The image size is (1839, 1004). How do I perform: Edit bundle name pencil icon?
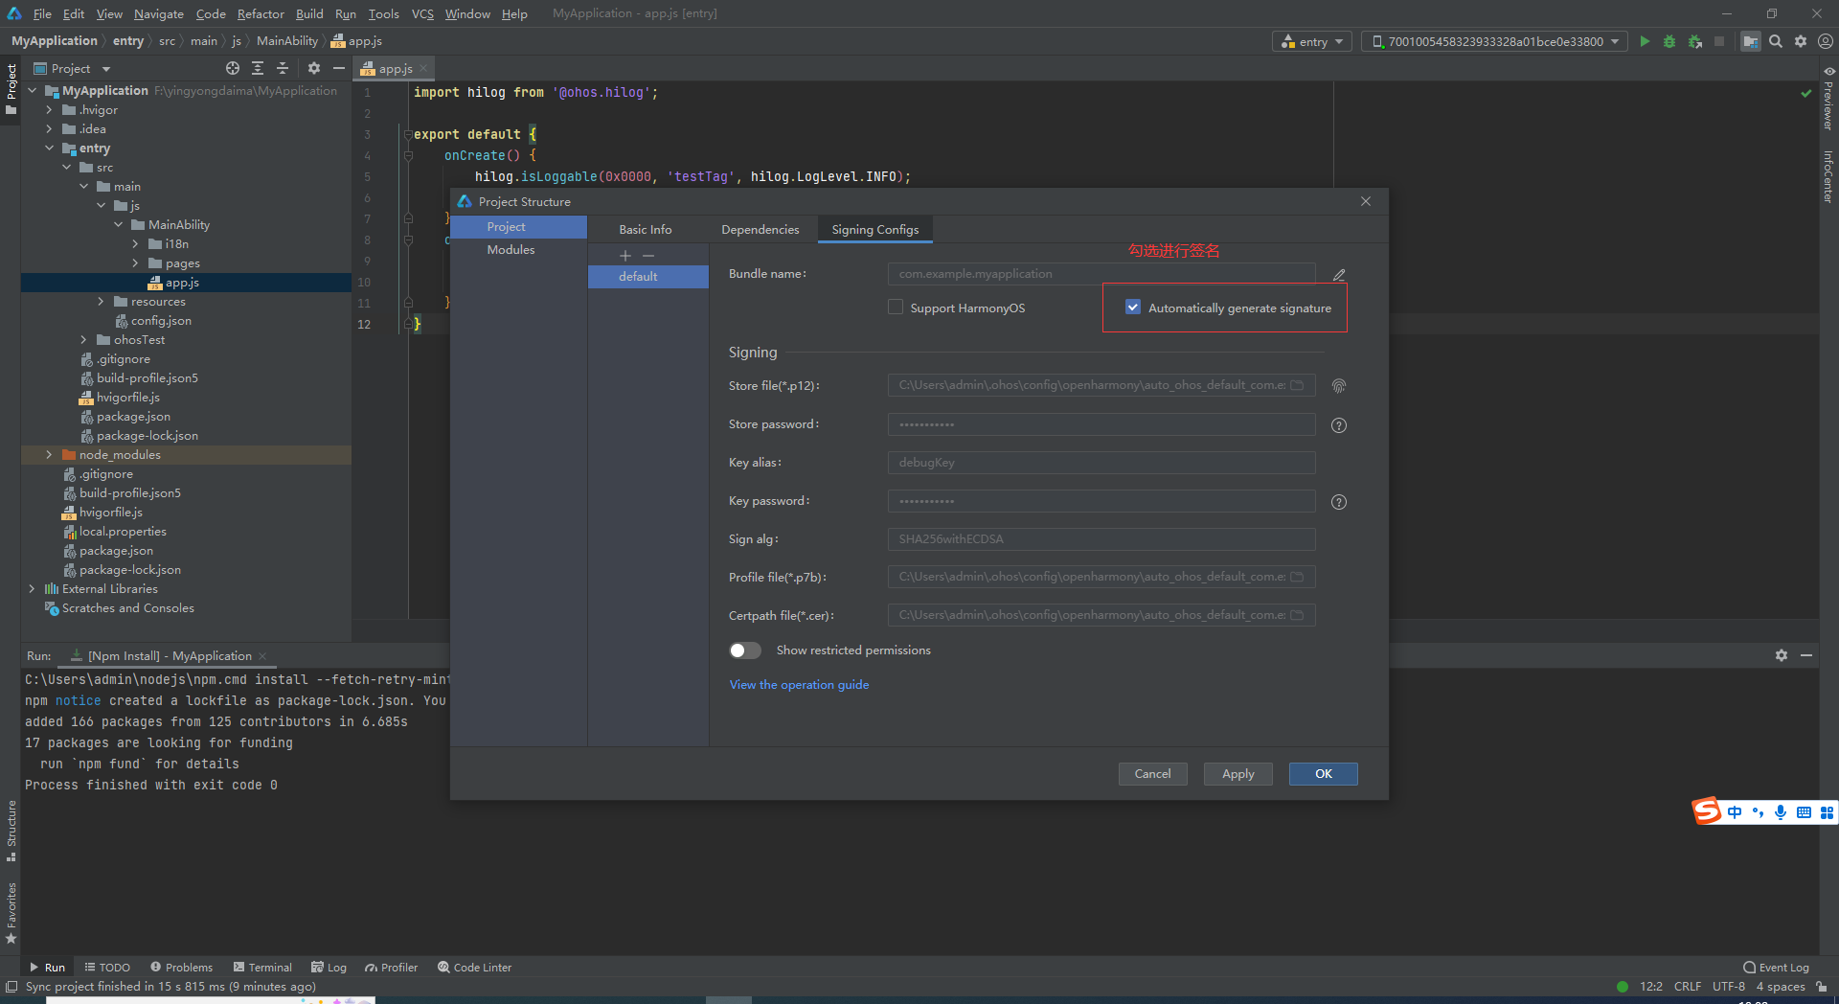pyautogui.click(x=1339, y=275)
